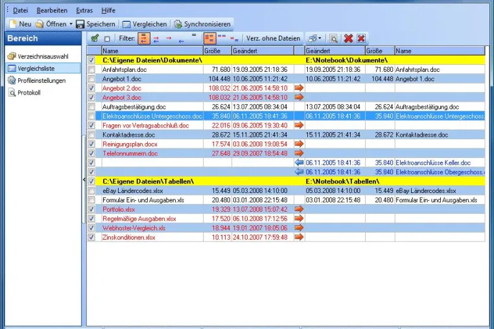This screenshot has height=329, width=494.
Task: Collapse the Bereich sidebar with the splitter arrow
Action: pyautogui.click(x=84, y=179)
